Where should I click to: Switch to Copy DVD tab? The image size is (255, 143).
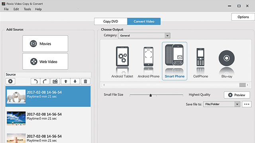[x=111, y=21]
